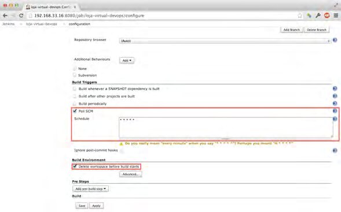This screenshot has width=341, height=212.
Task: Bookmark page with star icon
Action: tap(300, 16)
